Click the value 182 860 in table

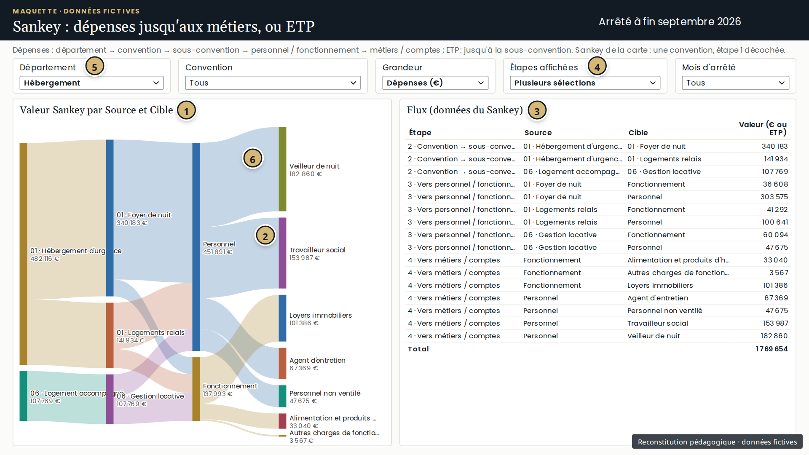[774, 336]
